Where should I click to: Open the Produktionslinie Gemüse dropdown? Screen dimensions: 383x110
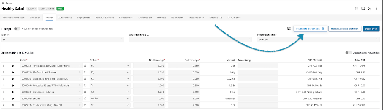tap(318, 40)
